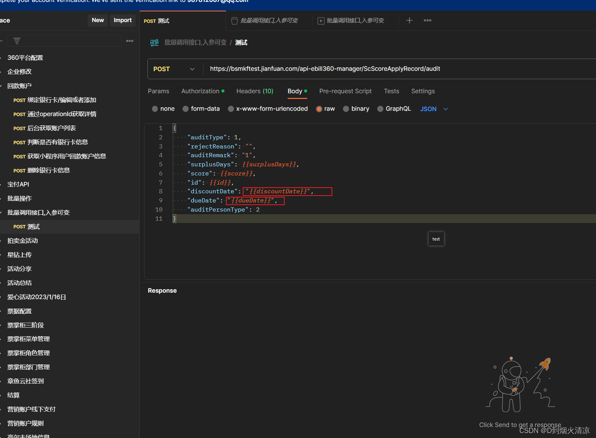Open the 活动总结 collection
Image resolution: width=596 pixels, height=438 pixels.
pyautogui.click(x=19, y=283)
